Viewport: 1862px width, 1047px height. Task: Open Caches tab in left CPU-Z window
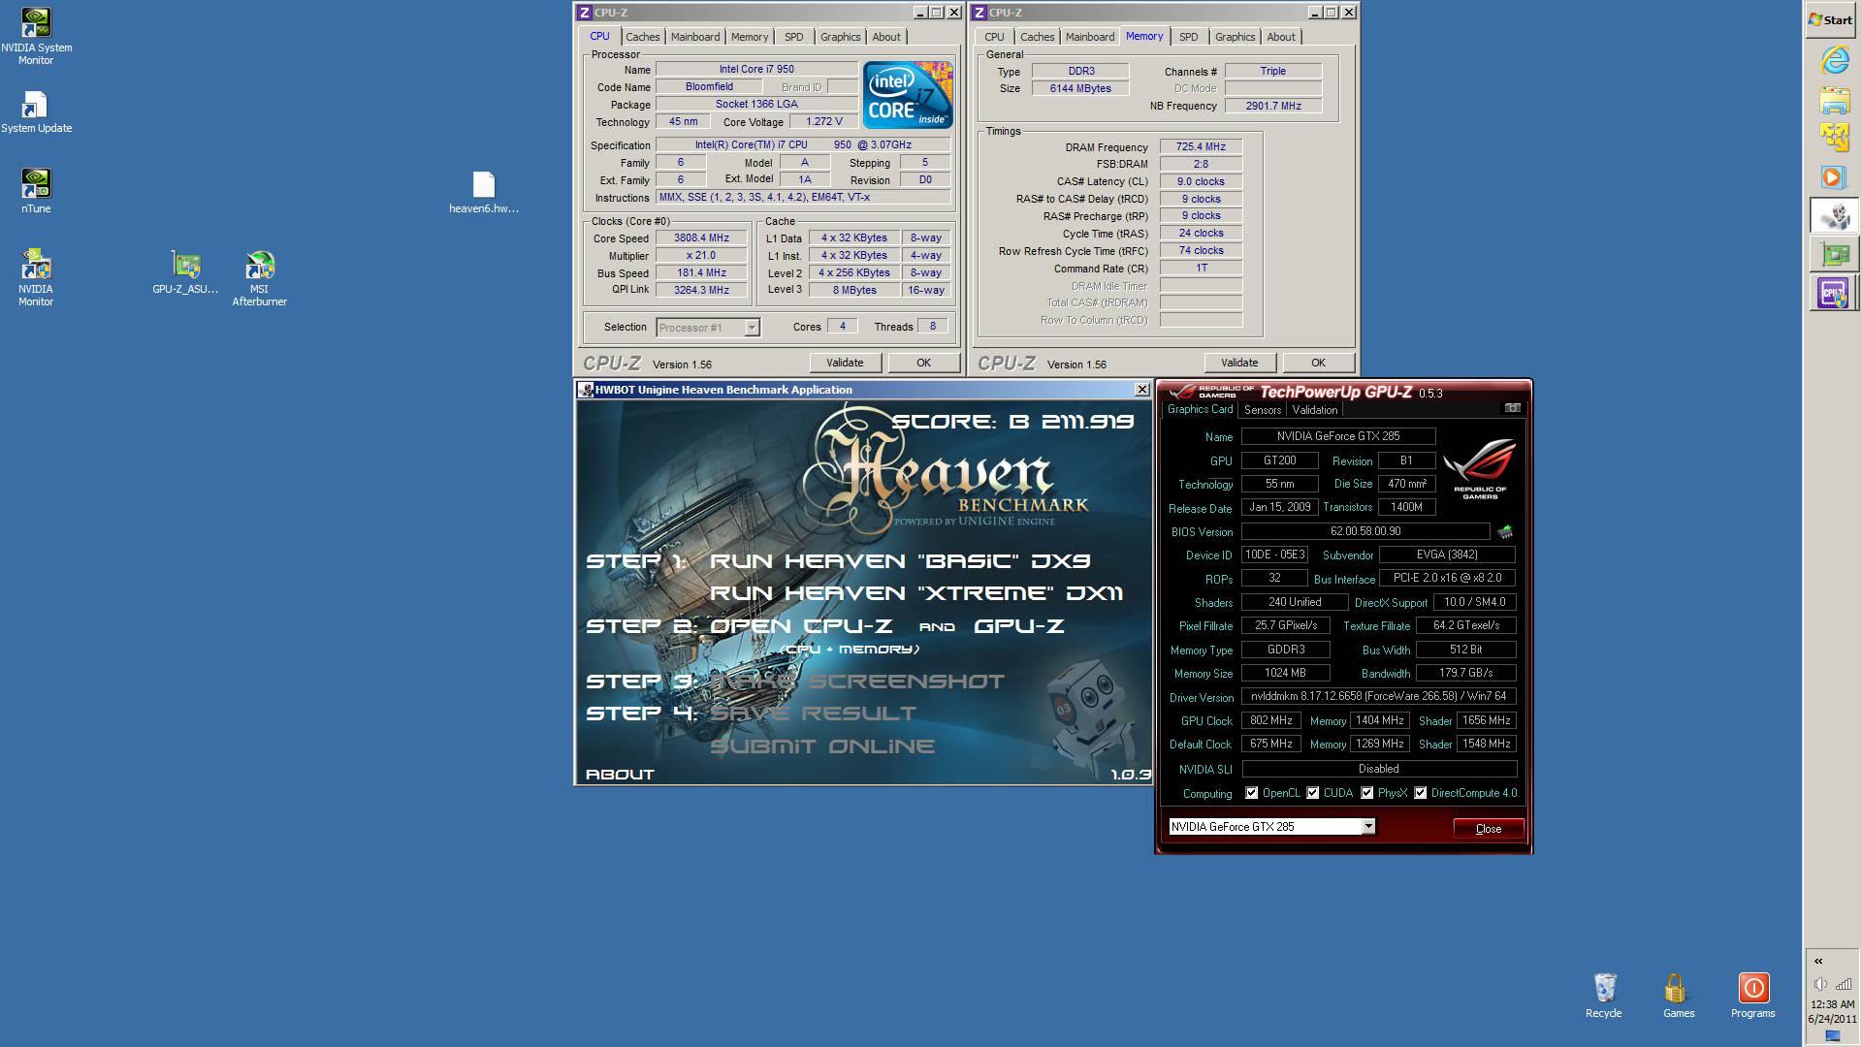coord(642,37)
